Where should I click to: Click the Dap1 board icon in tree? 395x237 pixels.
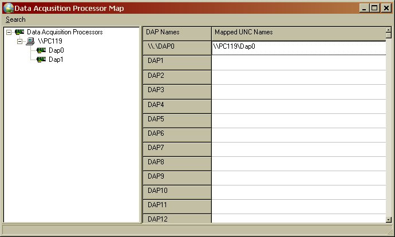pos(41,60)
